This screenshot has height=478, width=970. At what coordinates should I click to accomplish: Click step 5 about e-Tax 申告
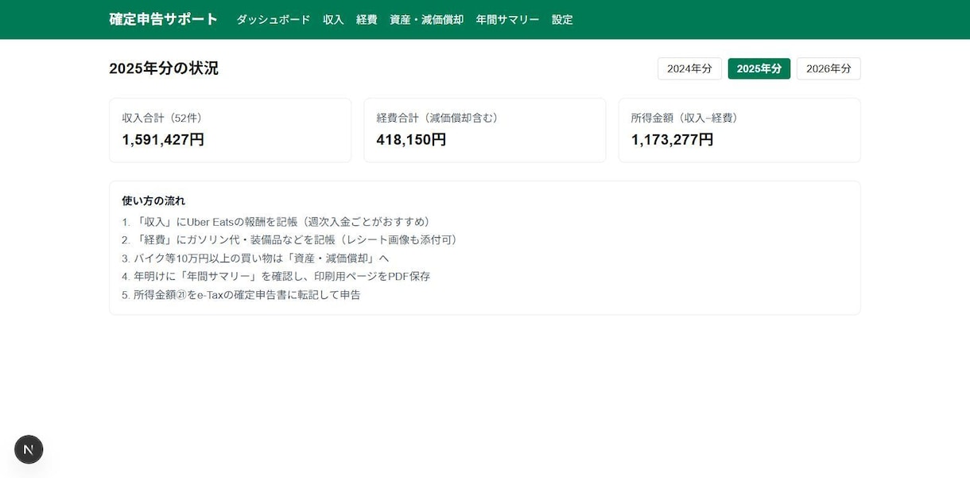241,295
